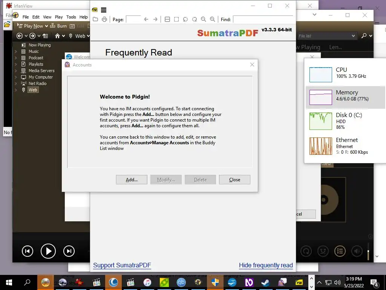Image resolution: width=386 pixels, height=290 pixels.
Task: Go to next page arrow in SumatraPDF
Action: point(155,19)
